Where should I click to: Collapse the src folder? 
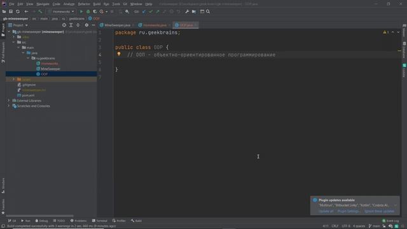pos(14,43)
